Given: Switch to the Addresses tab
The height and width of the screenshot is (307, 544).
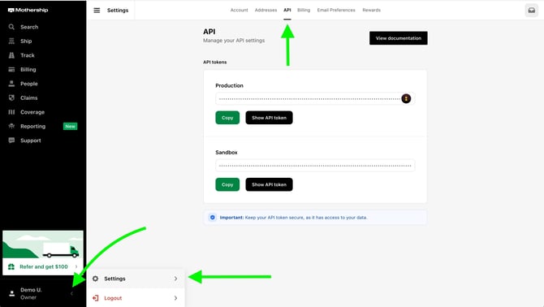Looking at the screenshot, I should 266,10.
